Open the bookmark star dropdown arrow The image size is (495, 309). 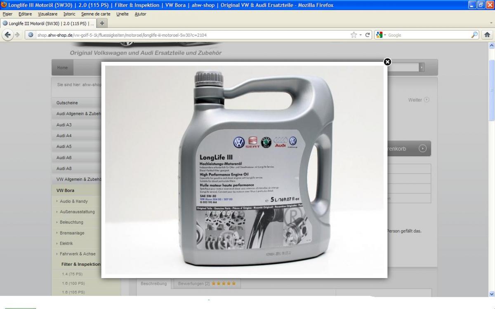360,35
